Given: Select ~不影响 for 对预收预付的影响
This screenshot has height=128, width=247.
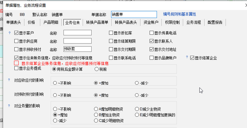Looking at the screenshot, I should pyautogui.click(x=55, y=95).
